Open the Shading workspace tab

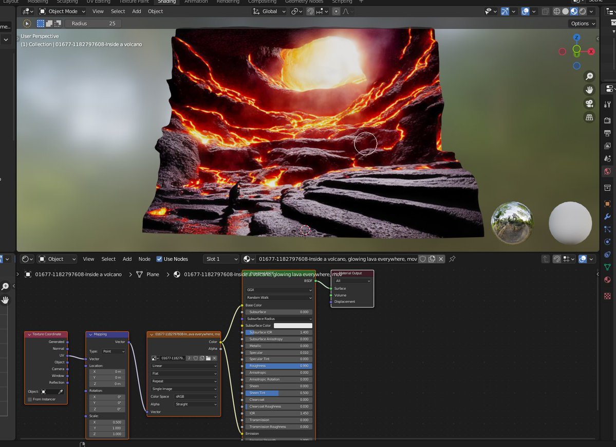point(166,2)
